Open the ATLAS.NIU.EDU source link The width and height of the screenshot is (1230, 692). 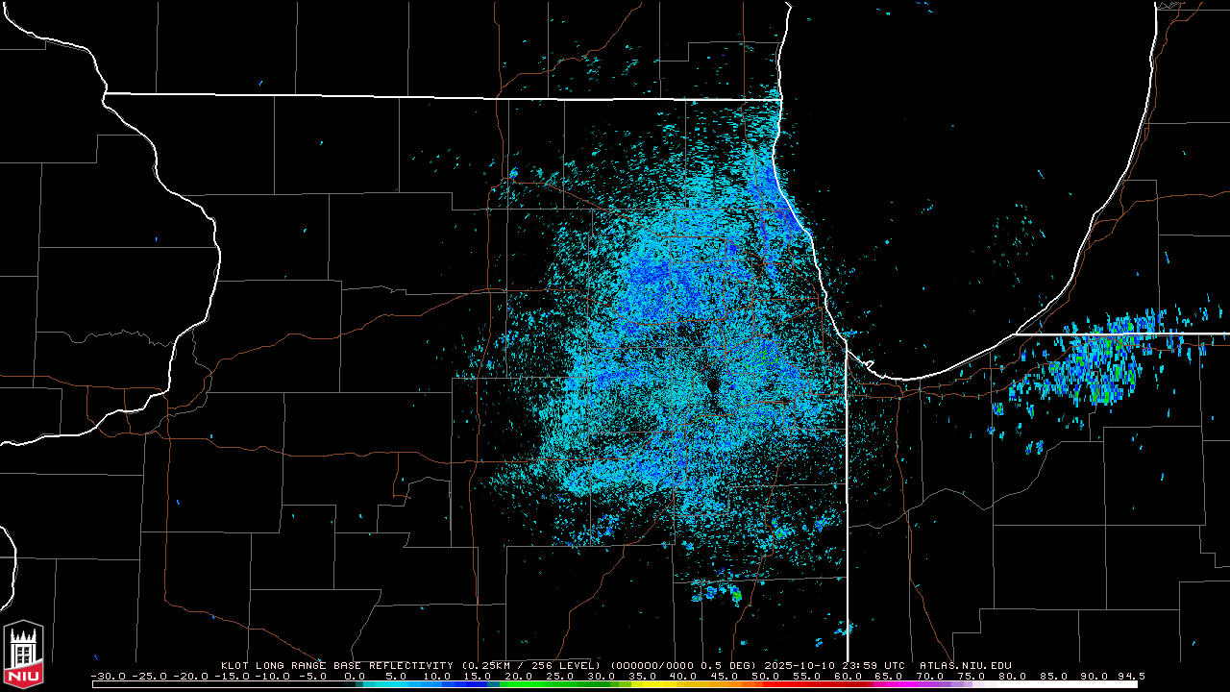click(x=965, y=665)
